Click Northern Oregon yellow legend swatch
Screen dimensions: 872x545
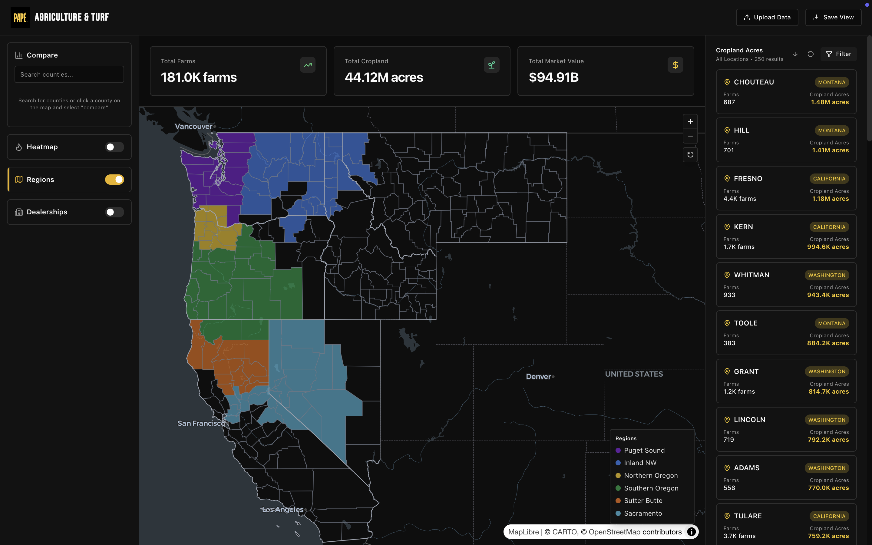[x=618, y=475]
